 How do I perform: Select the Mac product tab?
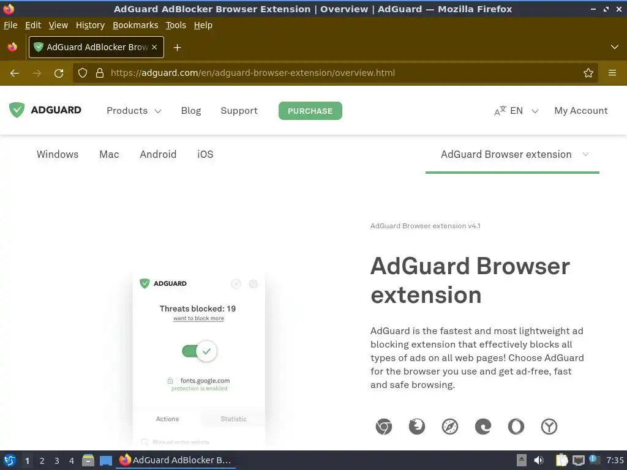point(109,154)
